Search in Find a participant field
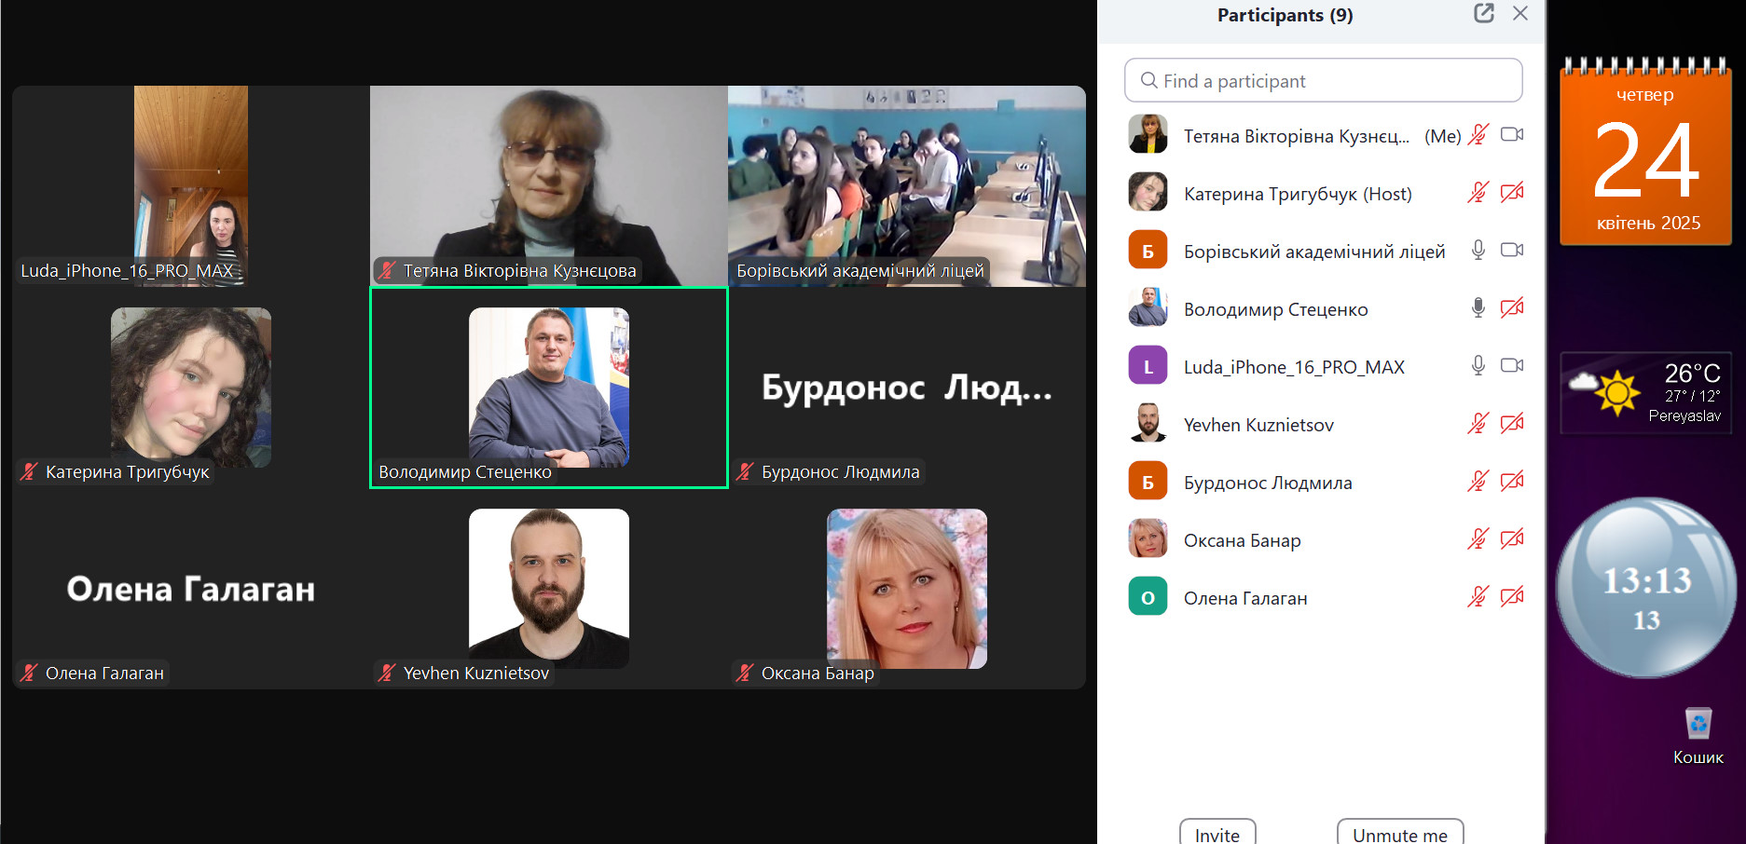Viewport: 1746px width, 844px height. (x=1324, y=81)
